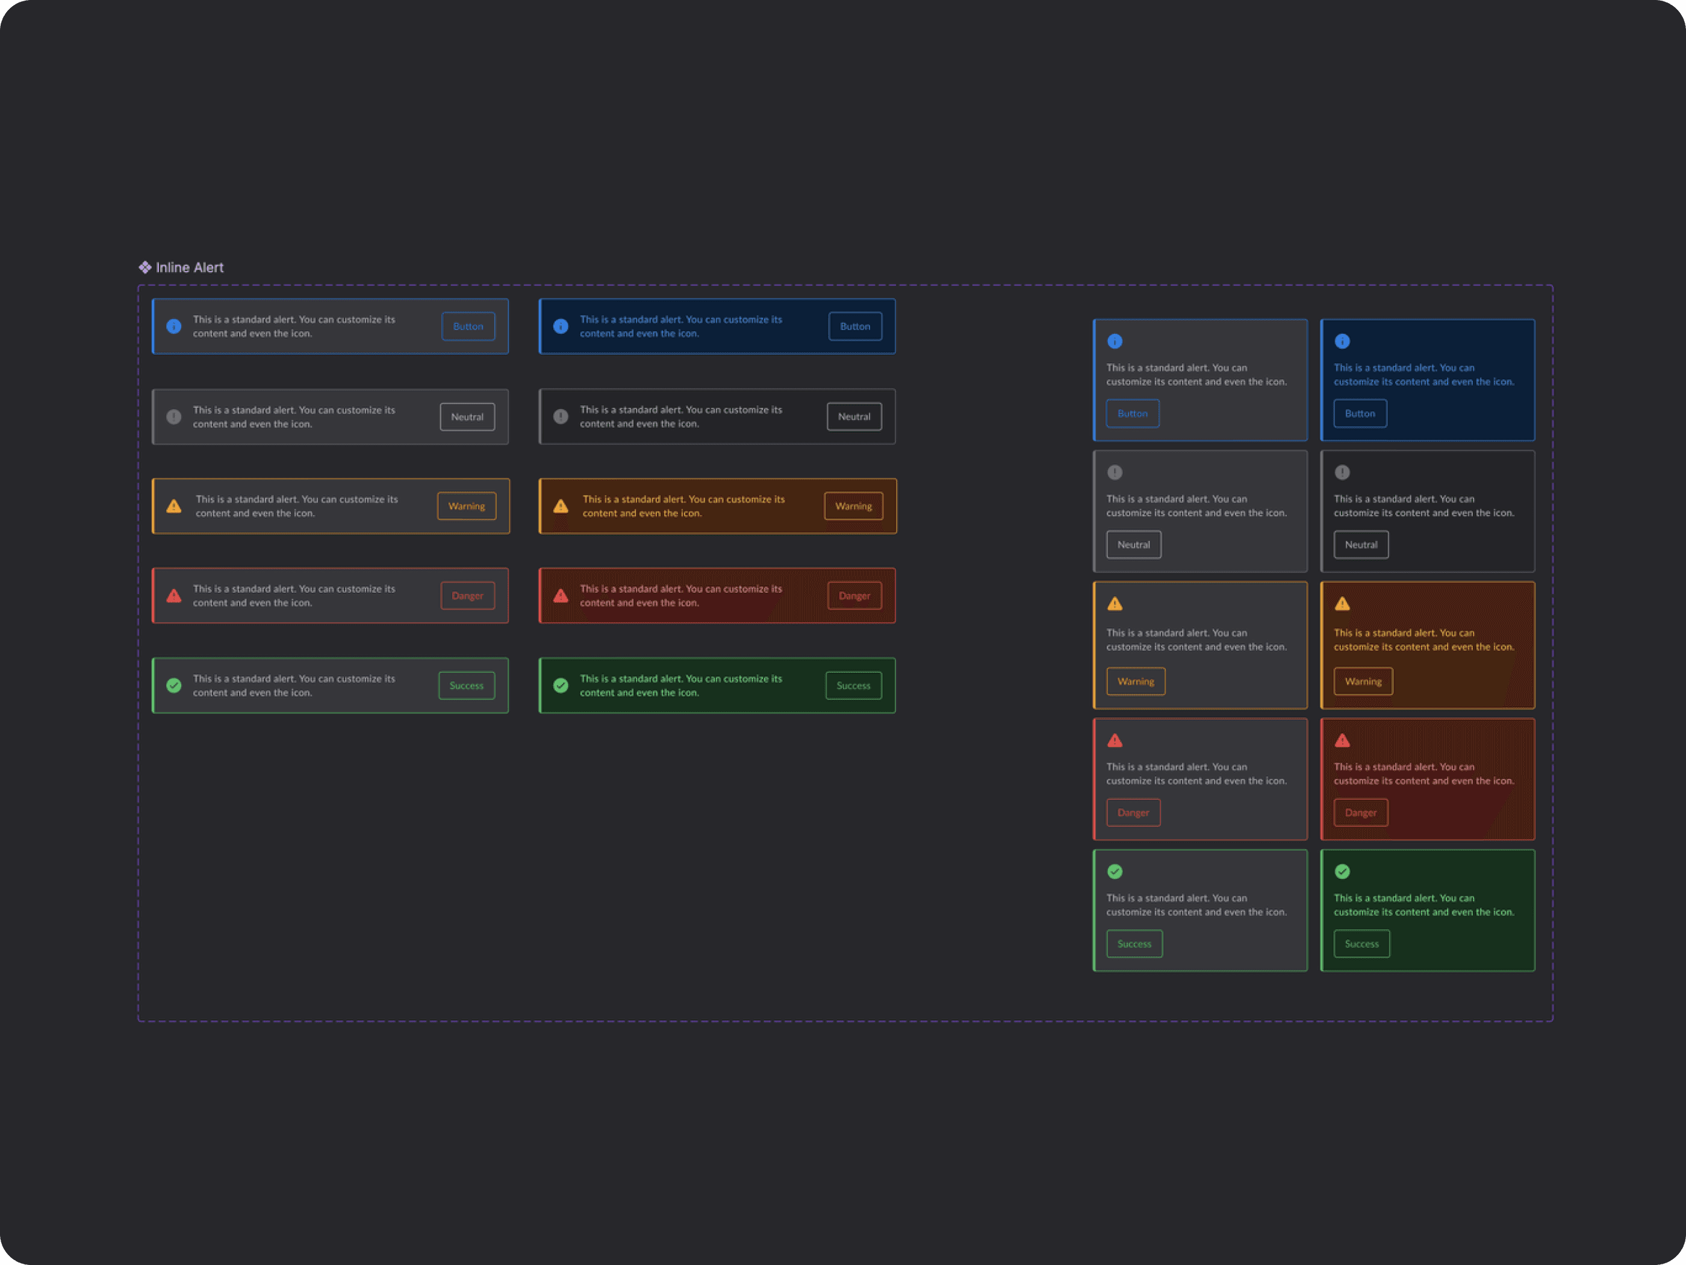The height and width of the screenshot is (1265, 1686).
Task: Click green check icon in green-filled stacked card
Action: tap(1342, 872)
